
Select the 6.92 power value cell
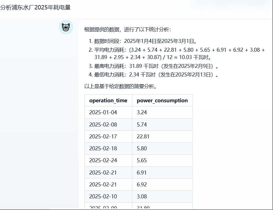(142, 185)
